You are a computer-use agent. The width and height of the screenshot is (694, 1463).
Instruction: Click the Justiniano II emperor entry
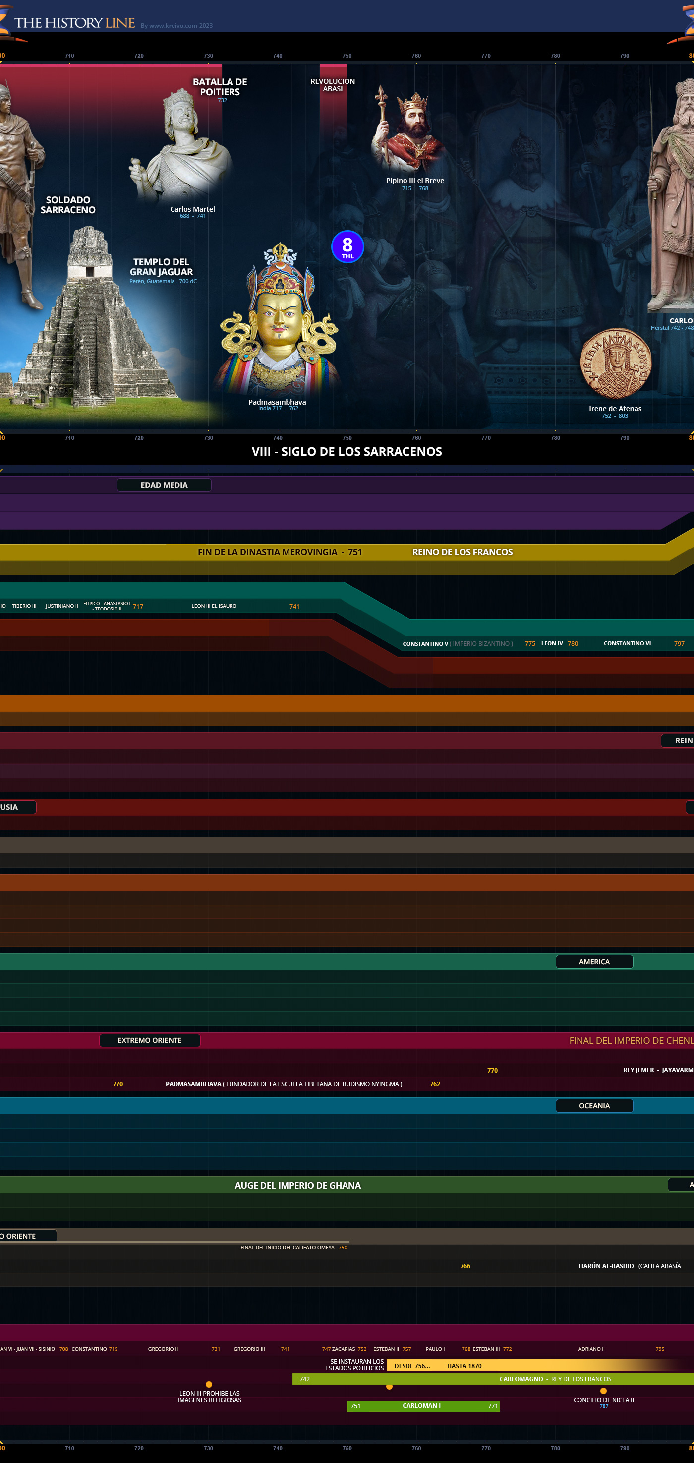pos(62,606)
